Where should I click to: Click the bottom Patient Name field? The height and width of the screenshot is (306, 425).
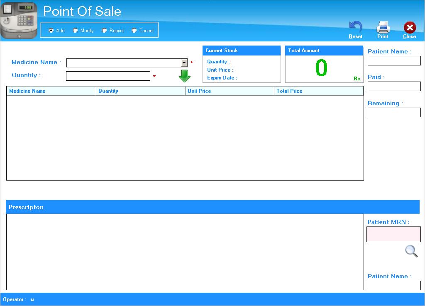[394, 285]
